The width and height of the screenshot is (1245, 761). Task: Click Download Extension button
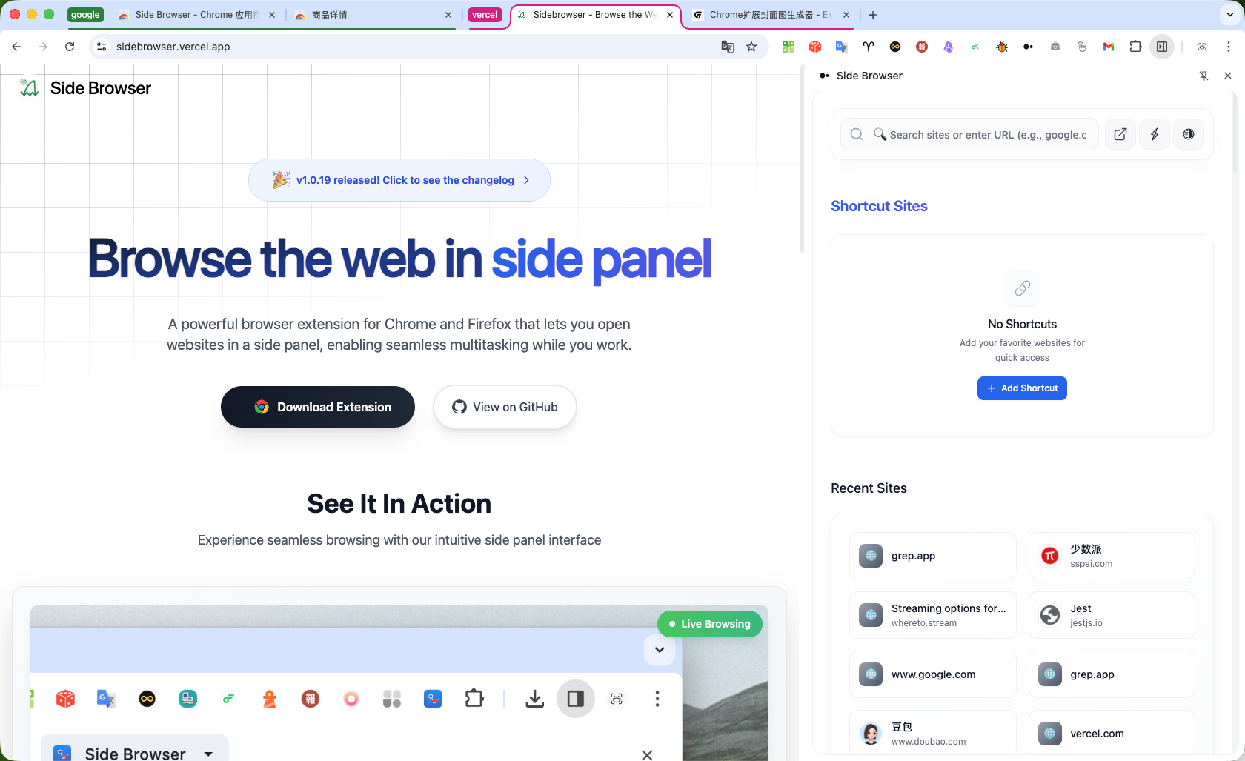(x=318, y=407)
